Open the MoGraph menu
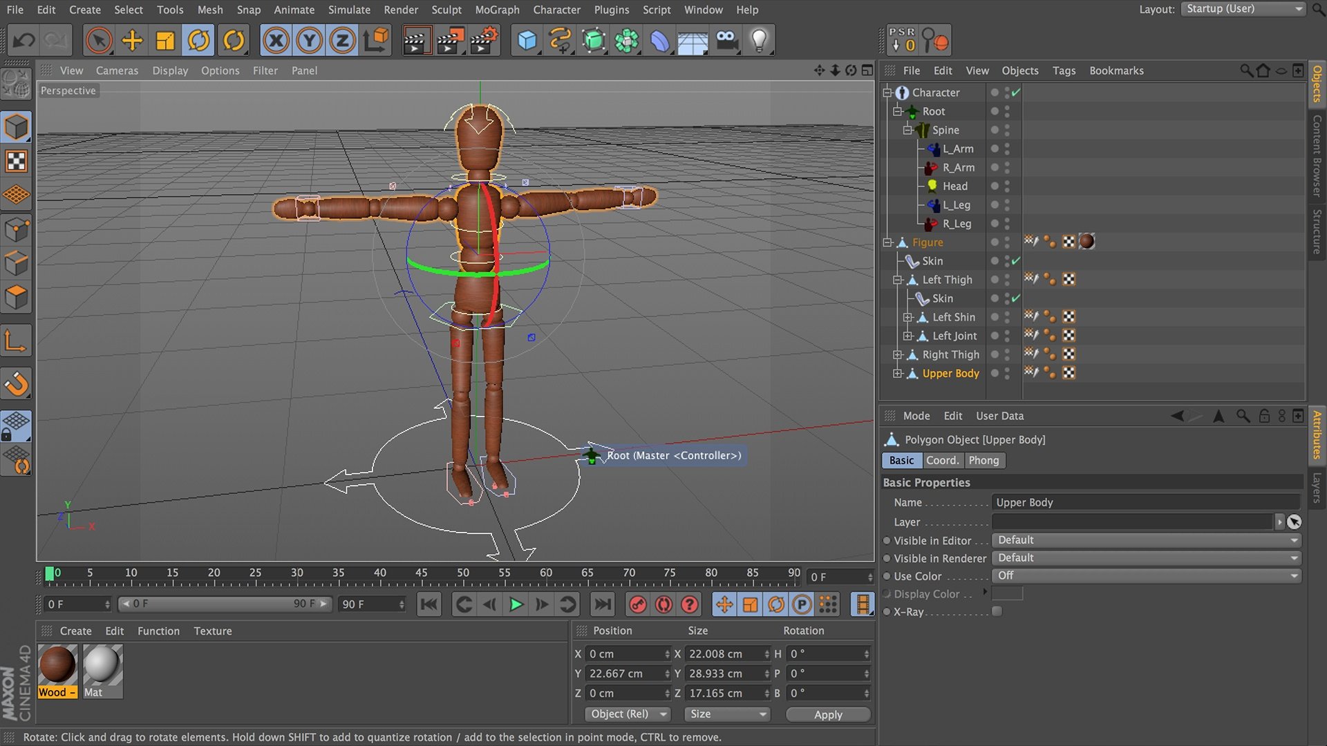Screen dimensions: 1327x746 (497, 10)
